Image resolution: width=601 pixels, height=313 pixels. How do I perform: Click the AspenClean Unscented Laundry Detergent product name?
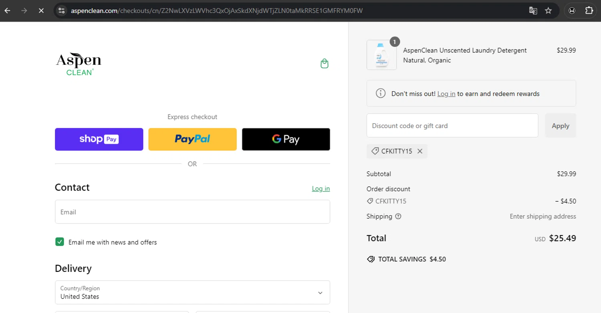pyautogui.click(x=465, y=55)
